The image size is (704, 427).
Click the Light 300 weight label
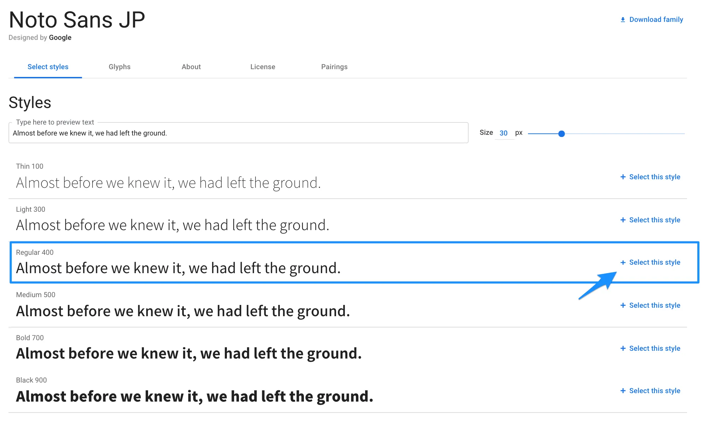pyautogui.click(x=30, y=209)
